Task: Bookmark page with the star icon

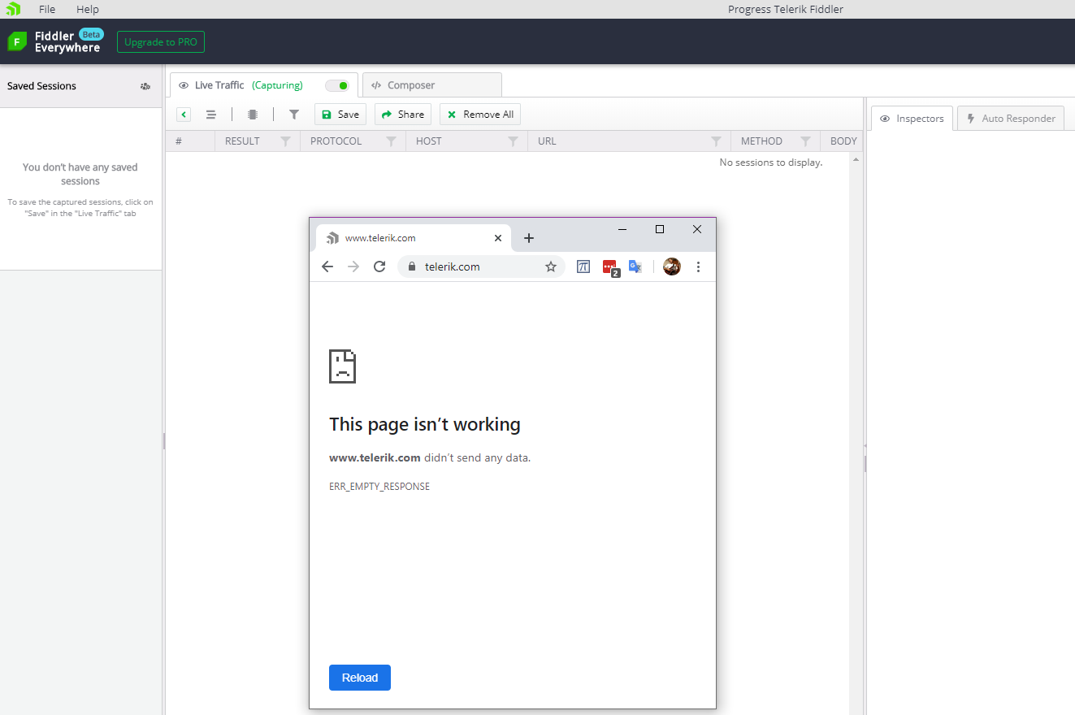Action: [551, 266]
